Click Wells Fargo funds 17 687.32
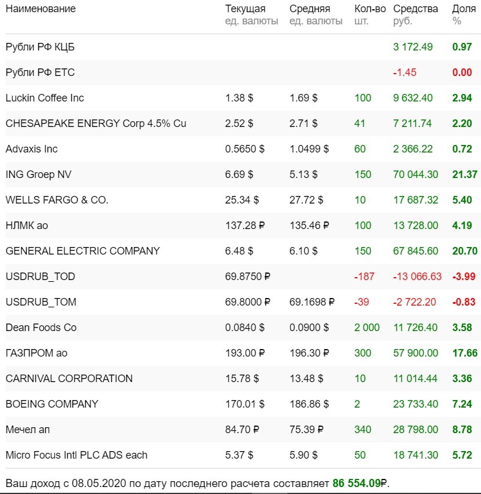Screen dimensions: 481x494 (416, 200)
